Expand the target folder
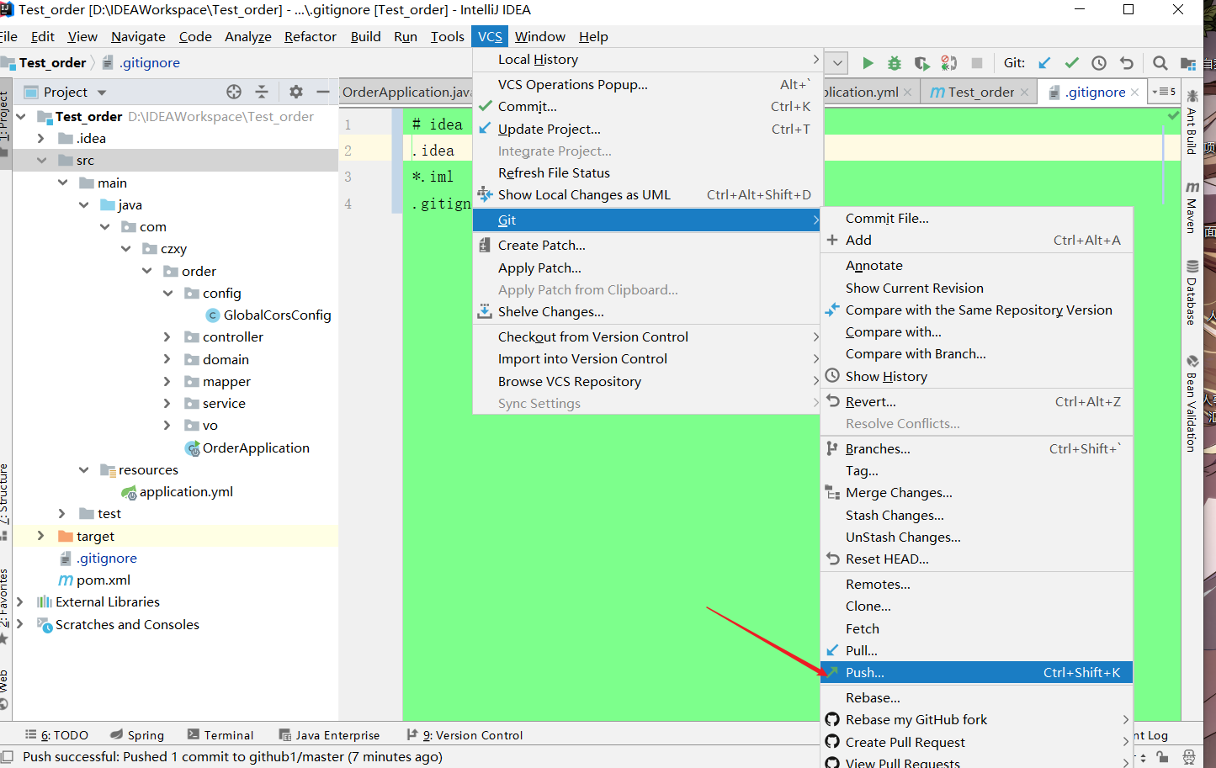The image size is (1216, 768). point(40,536)
